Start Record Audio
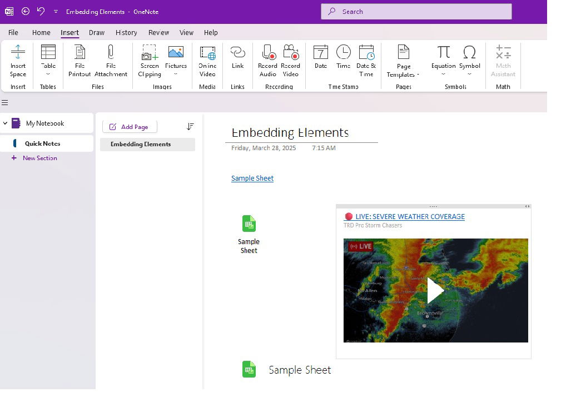The width and height of the screenshot is (586, 417). tap(267, 61)
